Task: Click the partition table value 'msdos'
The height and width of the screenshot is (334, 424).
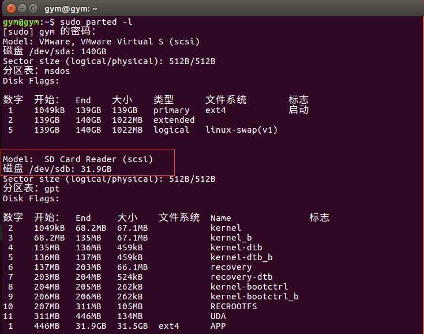Action: tap(57, 71)
